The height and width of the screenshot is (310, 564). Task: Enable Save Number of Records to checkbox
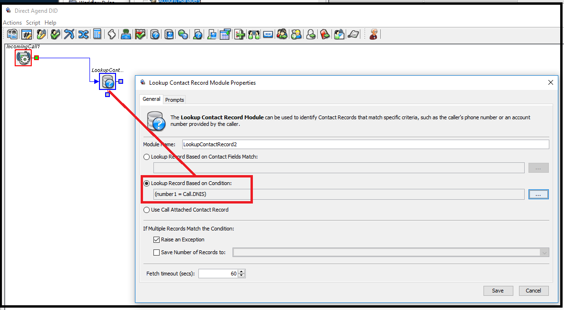pyautogui.click(x=156, y=252)
